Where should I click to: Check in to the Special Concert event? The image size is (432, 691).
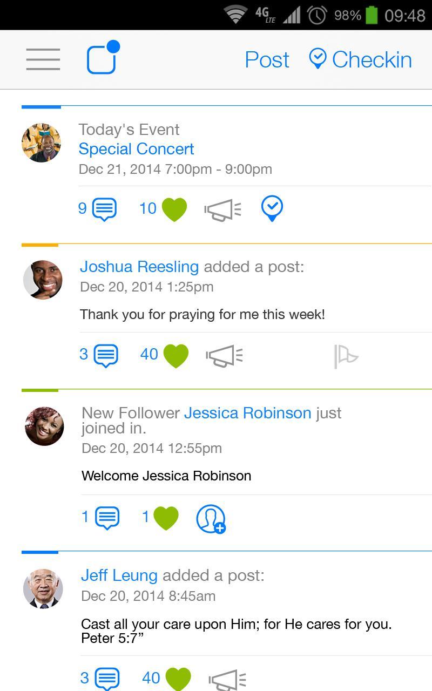tap(272, 208)
